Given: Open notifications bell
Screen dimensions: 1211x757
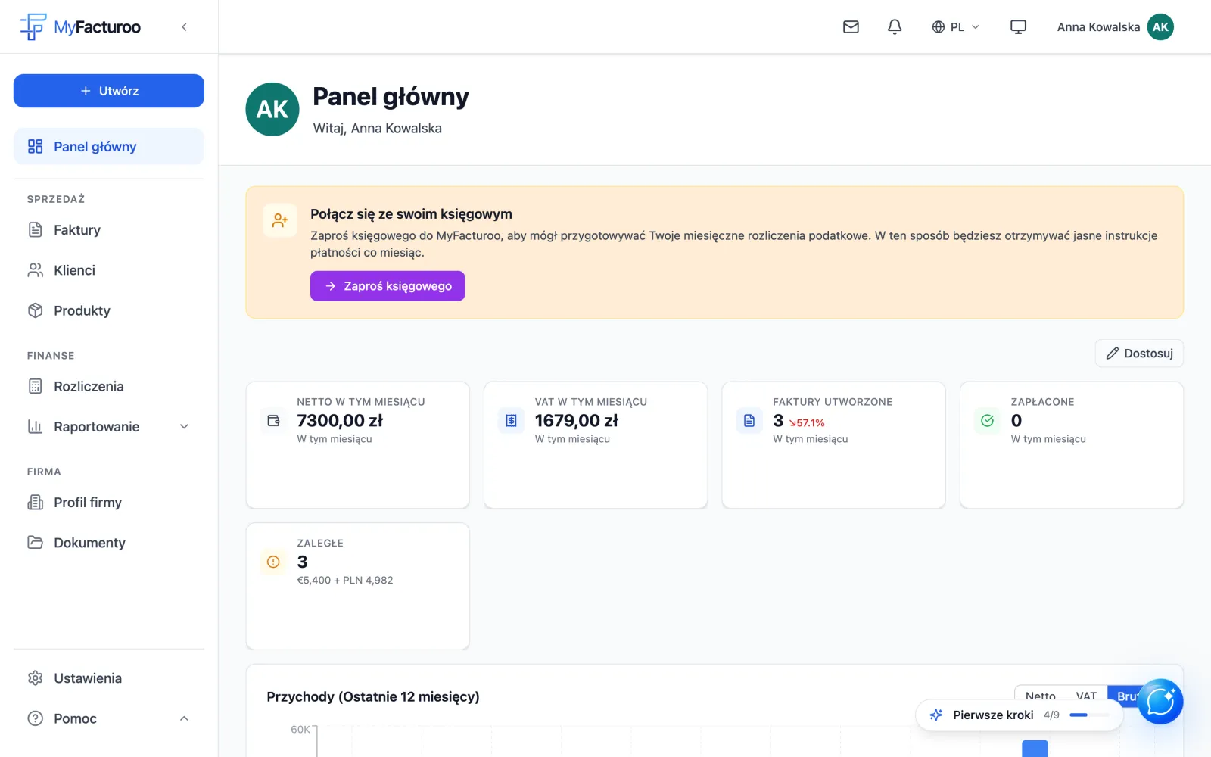Looking at the screenshot, I should pyautogui.click(x=895, y=27).
